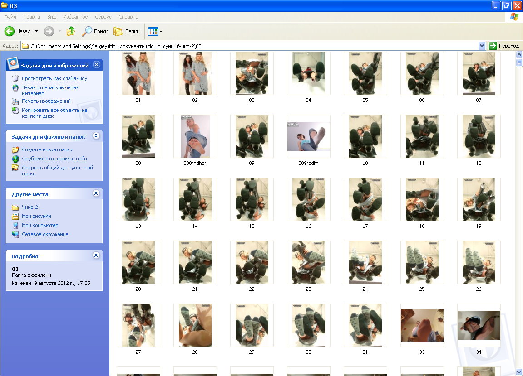Collapse the Задачи для файлов и папок panel
Viewport: 523px width, 376px height.
(x=96, y=136)
